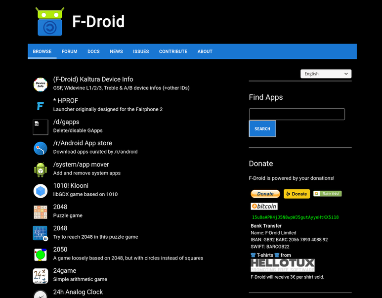
Task: Click the blue grid 2048 icon
Action: (x=41, y=233)
